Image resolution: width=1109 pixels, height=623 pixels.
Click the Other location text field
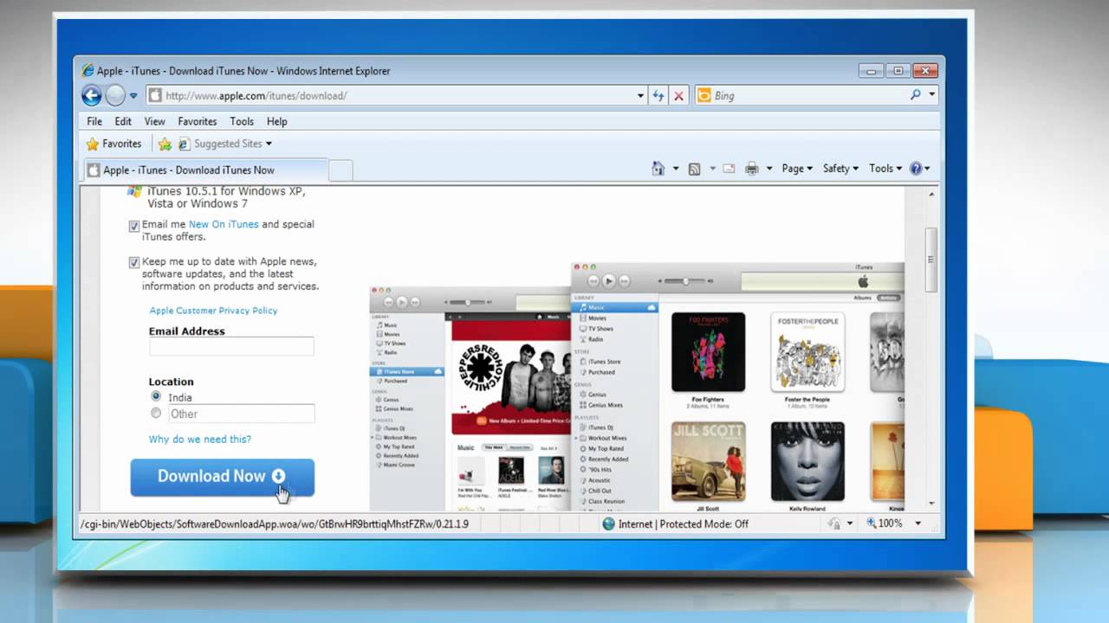coord(241,414)
